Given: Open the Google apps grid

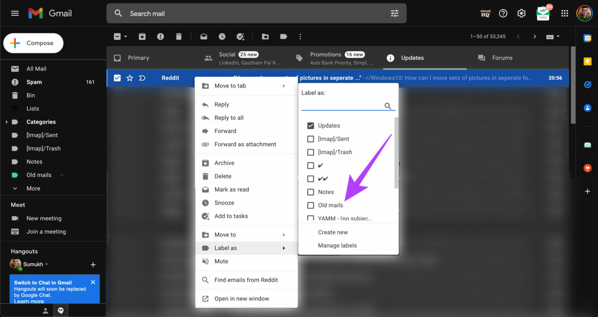Looking at the screenshot, I should pos(565,13).
